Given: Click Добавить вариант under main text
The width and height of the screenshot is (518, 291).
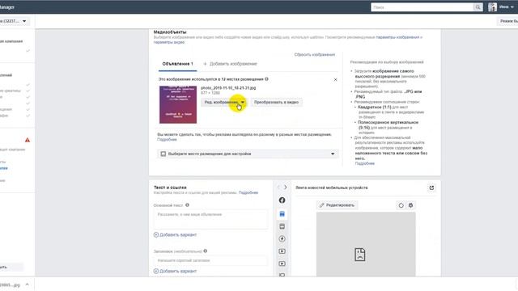Looking at the screenshot, I should click(x=175, y=235).
